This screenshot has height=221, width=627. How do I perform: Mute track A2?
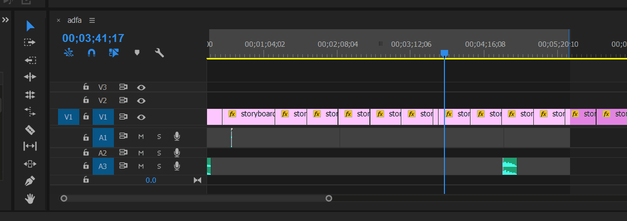coord(141,153)
